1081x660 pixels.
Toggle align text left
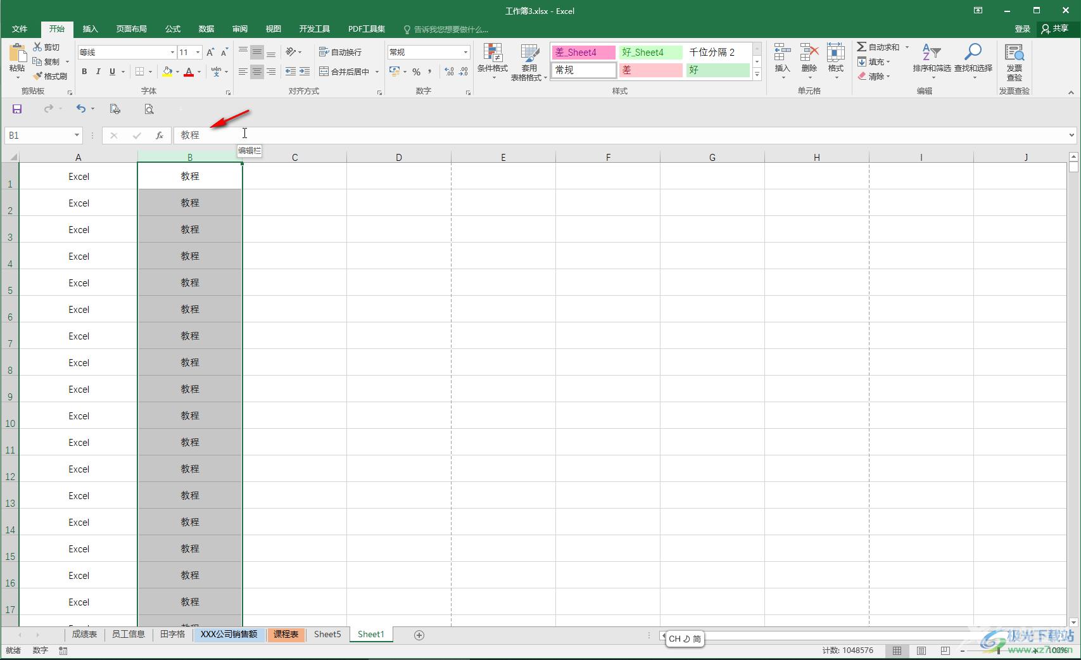[243, 72]
